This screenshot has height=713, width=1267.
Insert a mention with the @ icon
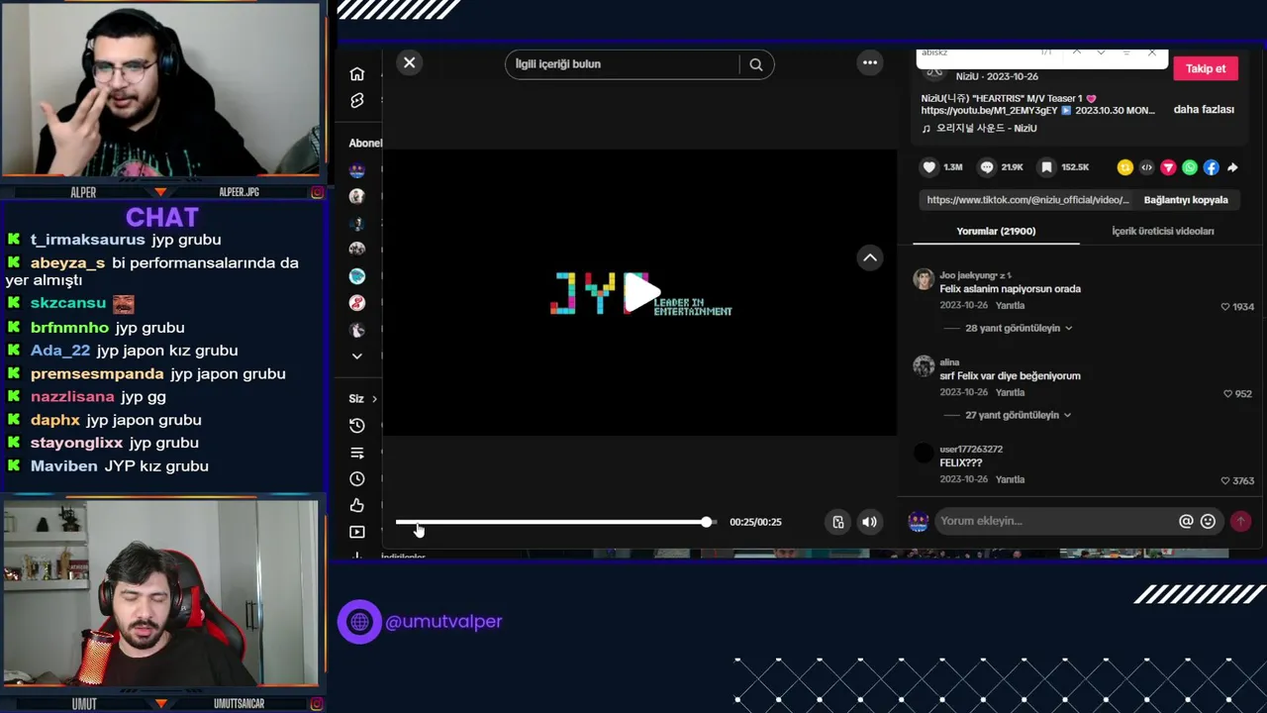1186,521
